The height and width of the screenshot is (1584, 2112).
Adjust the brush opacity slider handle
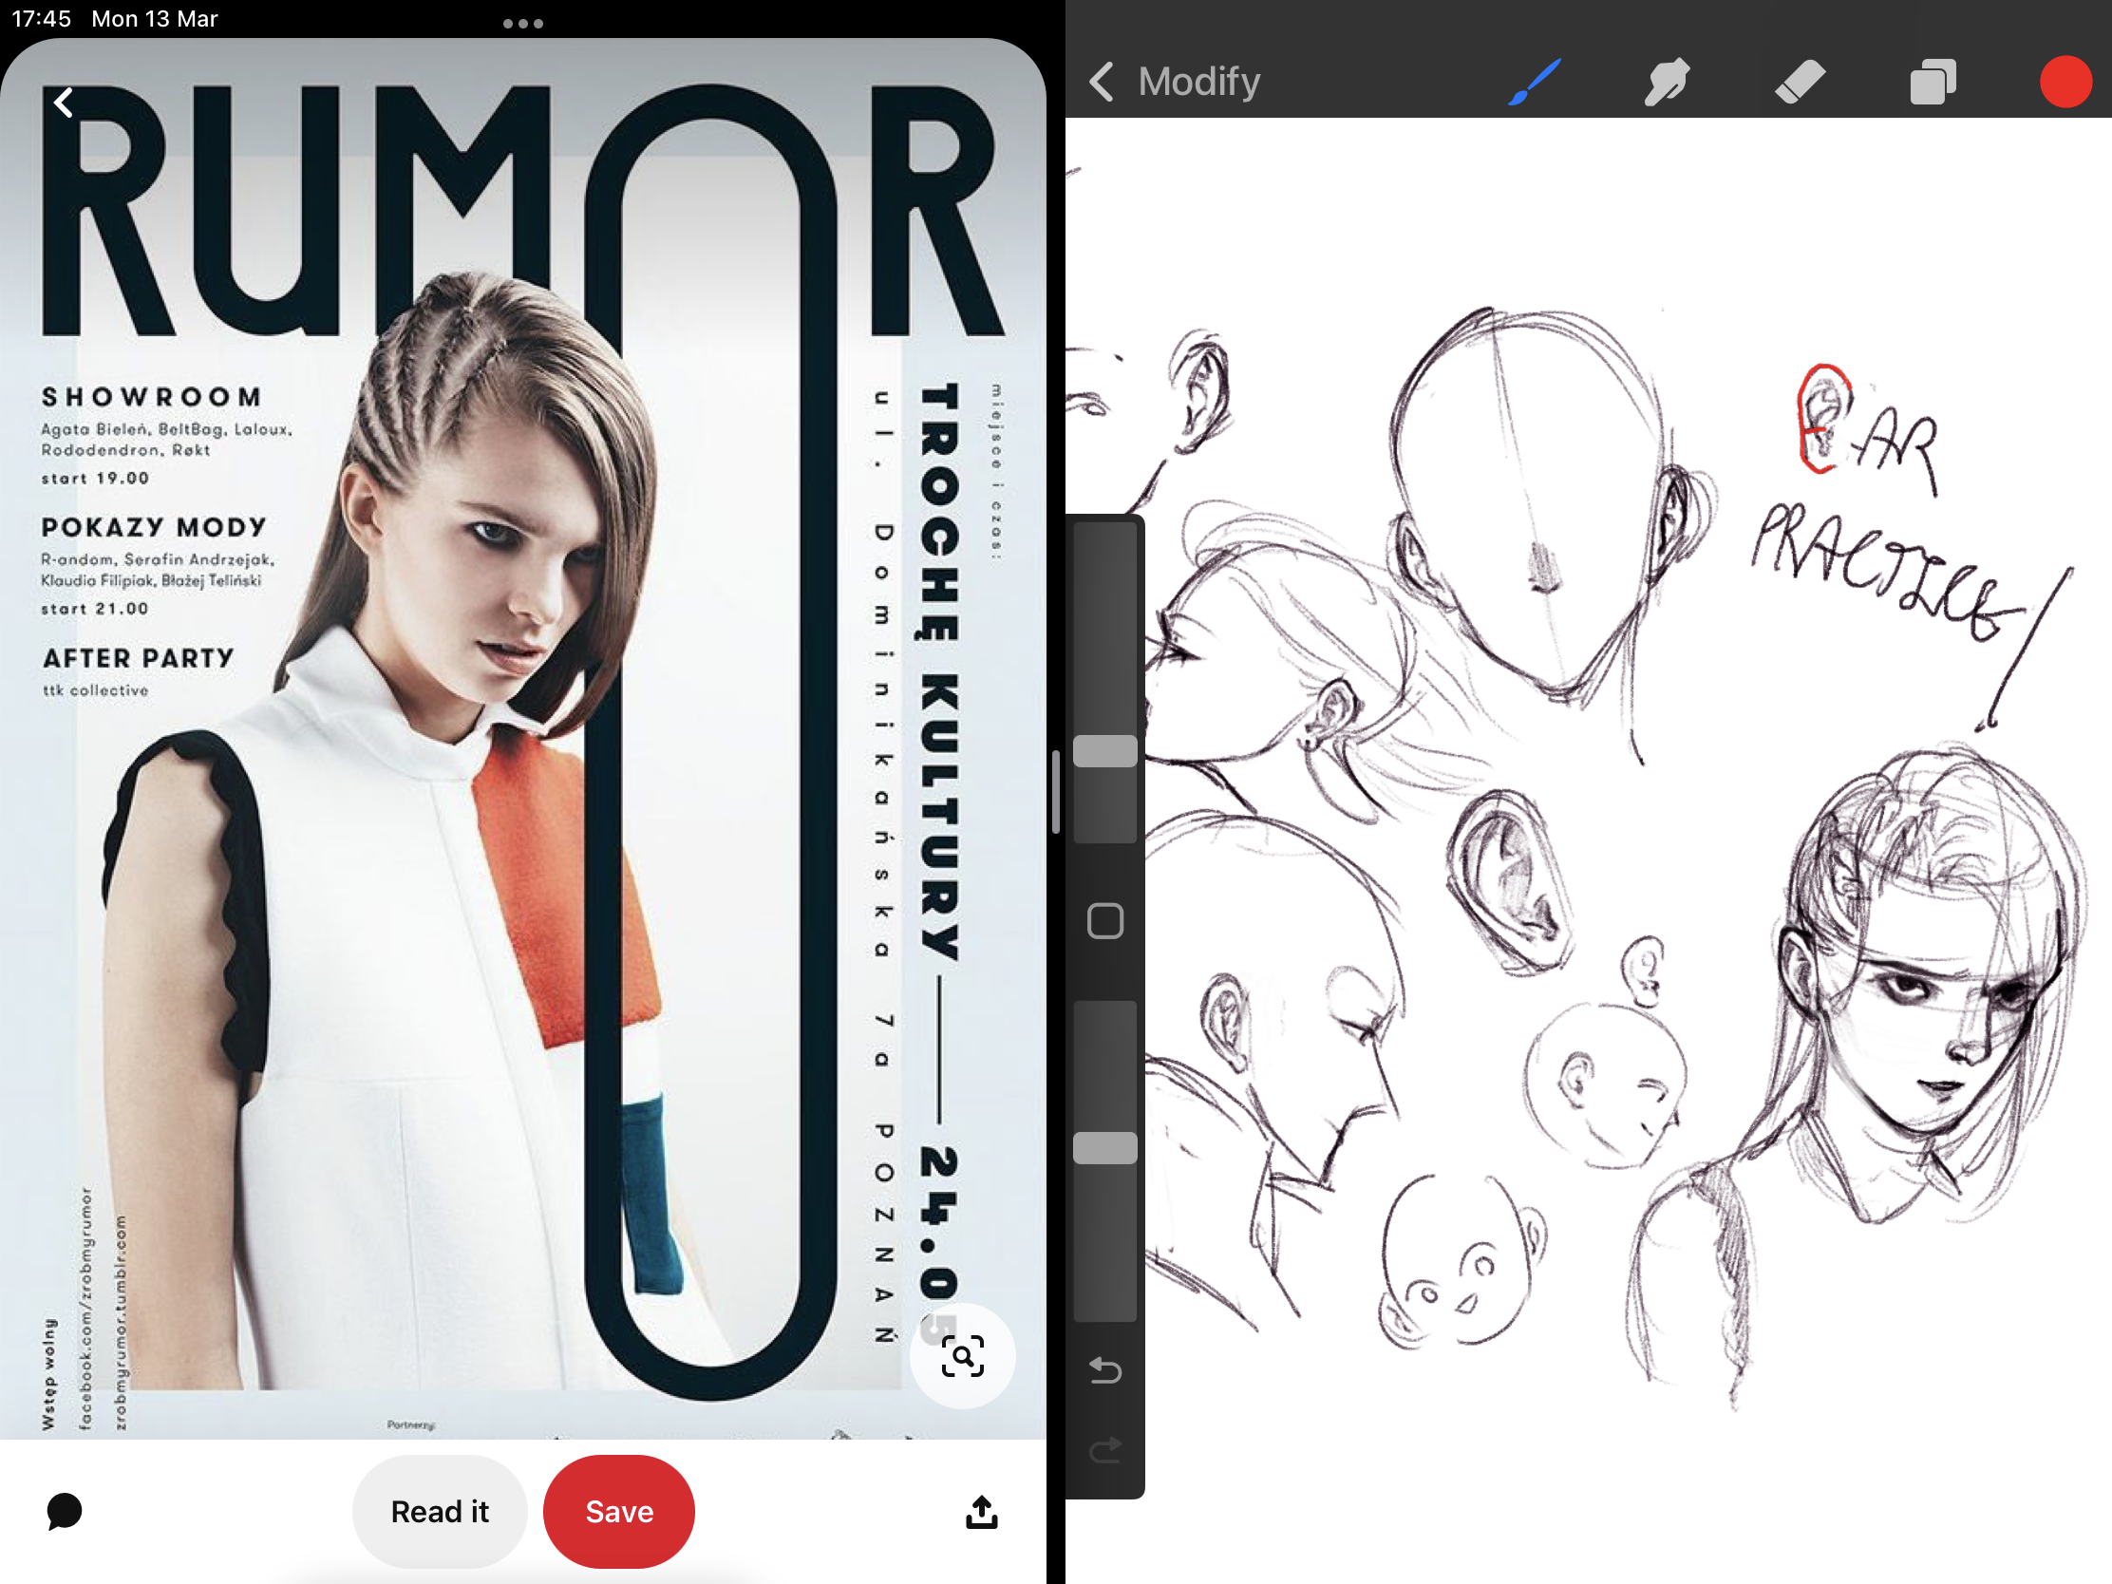(1104, 1148)
